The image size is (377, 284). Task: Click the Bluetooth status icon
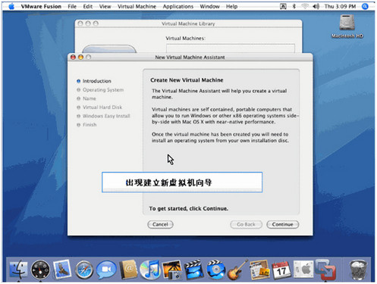294,7
